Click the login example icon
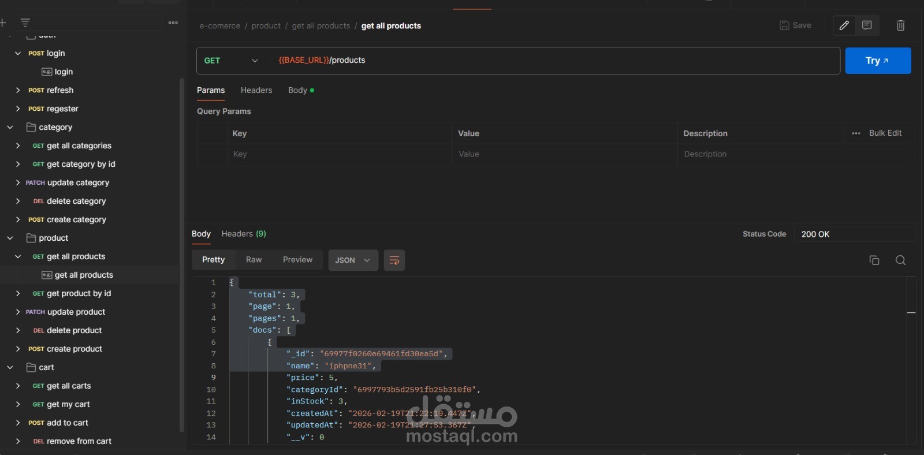Screen dimensions: 924x455 click(x=47, y=72)
